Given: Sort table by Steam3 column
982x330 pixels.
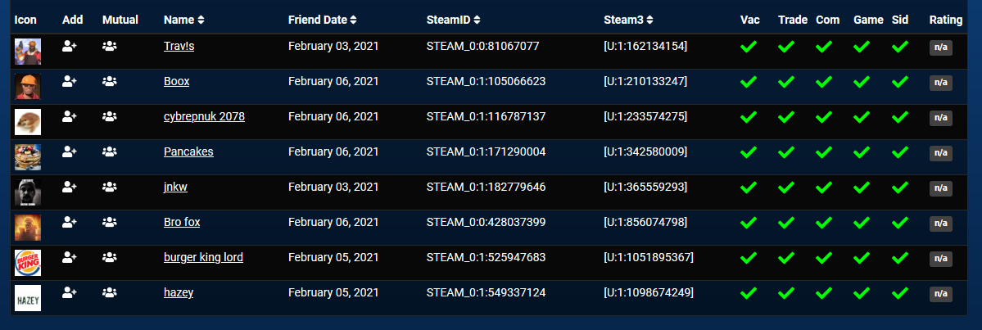Looking at the screenshot, I should [x=627, y=19].
